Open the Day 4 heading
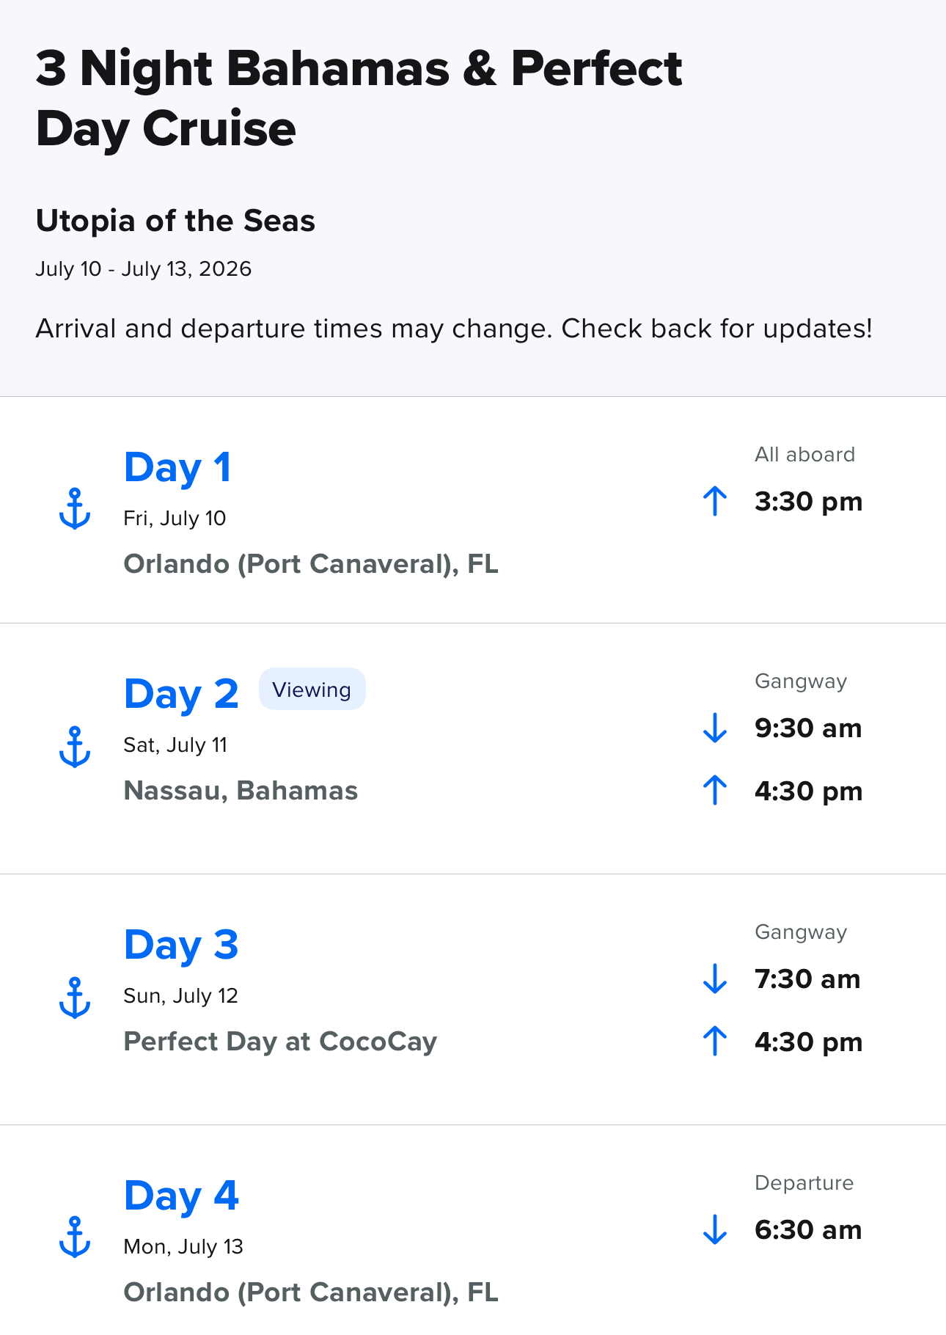946x1335 pixels. tap(181, 1196)
